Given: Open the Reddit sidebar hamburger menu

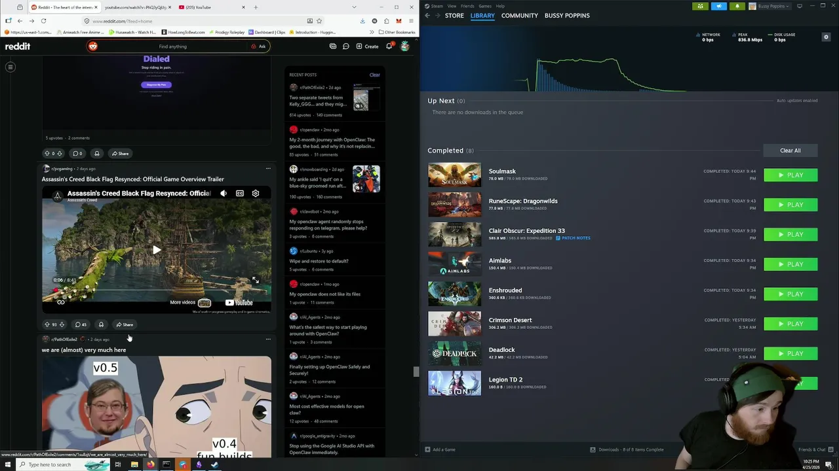Looking at the screenshot, I should point(10,67).
